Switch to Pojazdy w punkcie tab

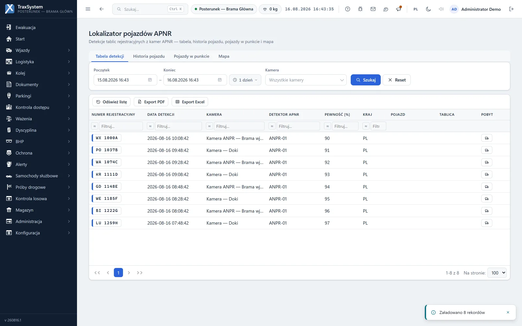(x=192, y=56)
